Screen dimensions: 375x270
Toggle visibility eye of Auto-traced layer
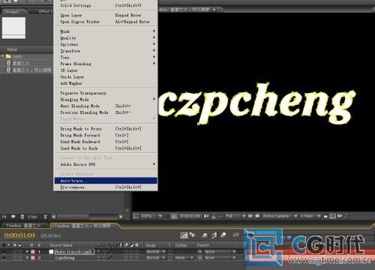tap(4, 251)
